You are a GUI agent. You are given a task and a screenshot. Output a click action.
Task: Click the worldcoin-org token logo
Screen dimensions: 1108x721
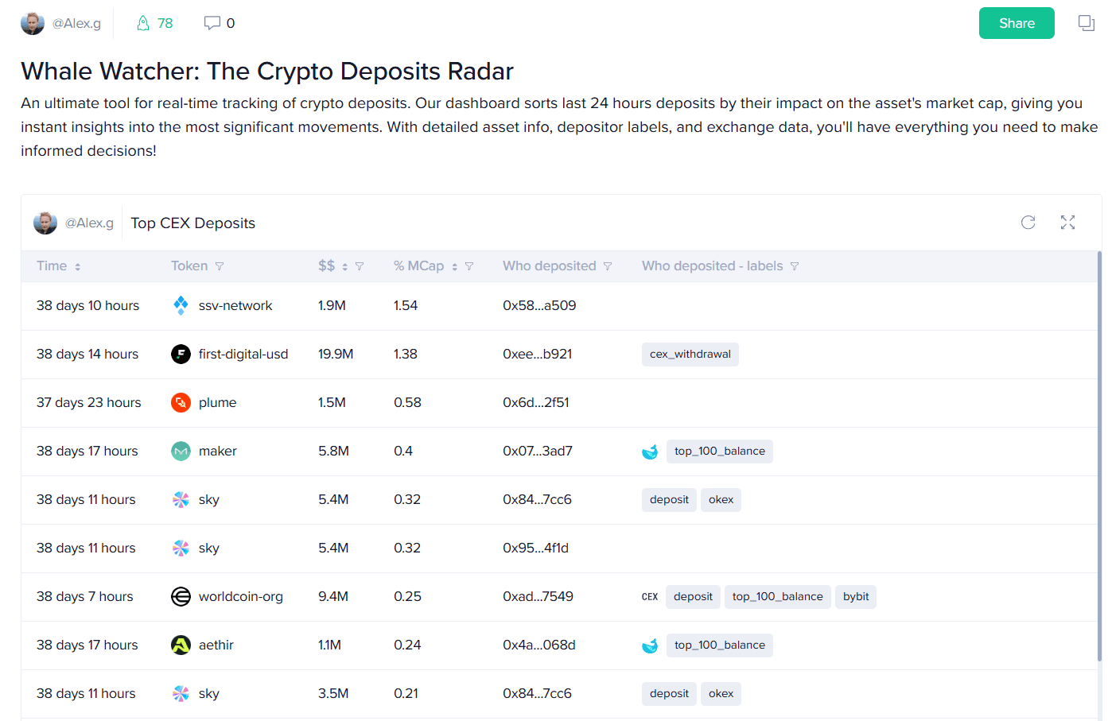pyautogui.click(x=181, y=596)
